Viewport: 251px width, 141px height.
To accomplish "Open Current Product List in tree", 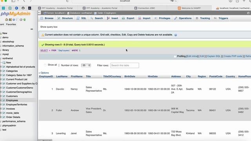I will 16,79.
